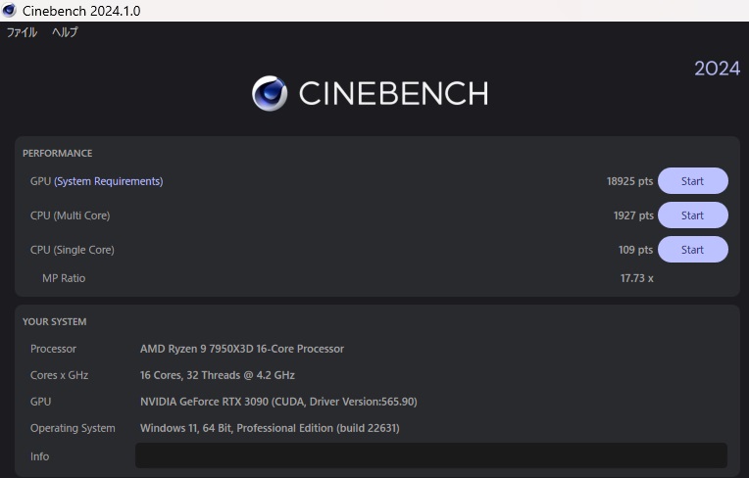Open the ファイル menu
Screen dimensions: 749x478
click(22, 32)
